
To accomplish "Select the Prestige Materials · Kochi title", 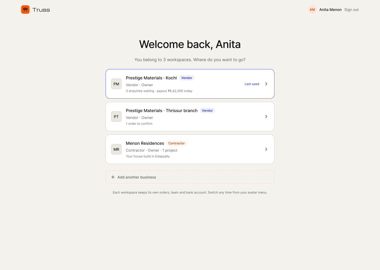I will click(x=151, y=78).
